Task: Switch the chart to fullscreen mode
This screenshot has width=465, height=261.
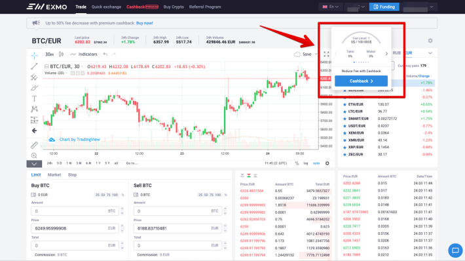Action: tap(326, 54)
